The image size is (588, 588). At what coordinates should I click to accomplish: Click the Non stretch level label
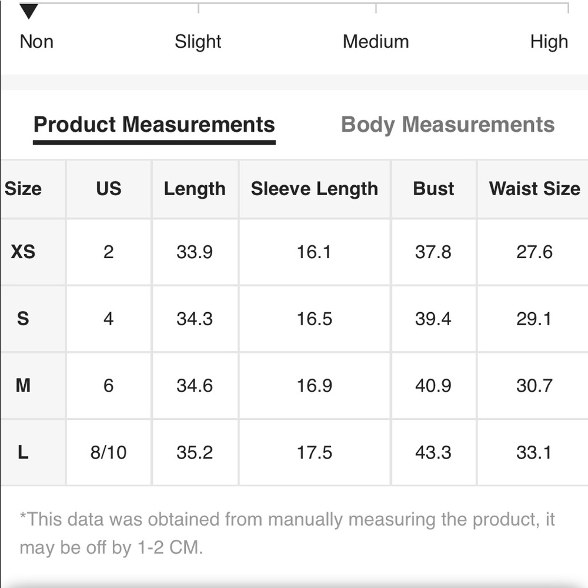pos(36,42)
